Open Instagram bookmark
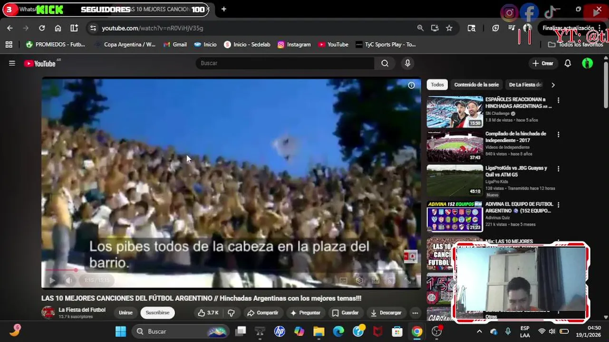 (294, 44)
